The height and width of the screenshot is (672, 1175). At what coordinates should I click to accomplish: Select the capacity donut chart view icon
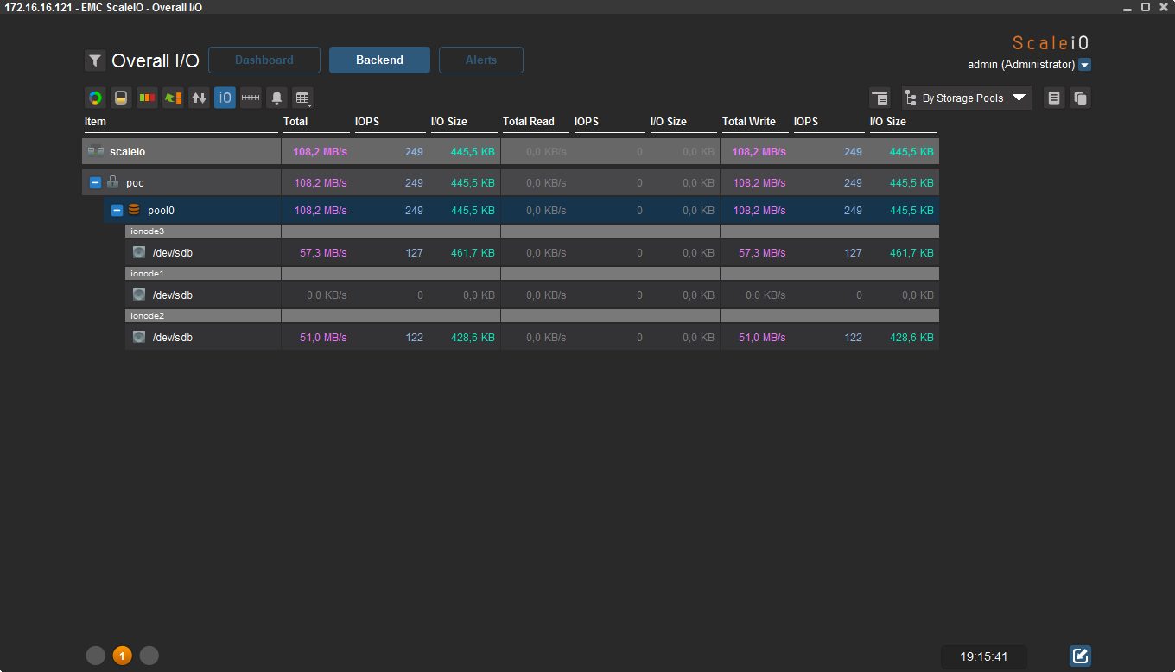95,98
